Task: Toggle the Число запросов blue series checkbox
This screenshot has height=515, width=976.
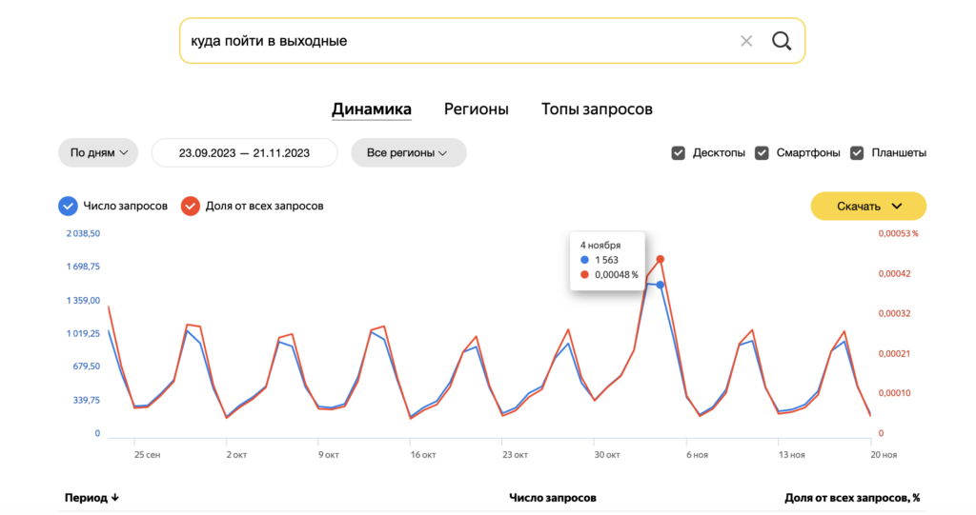Action: click(x=68, y=206)
